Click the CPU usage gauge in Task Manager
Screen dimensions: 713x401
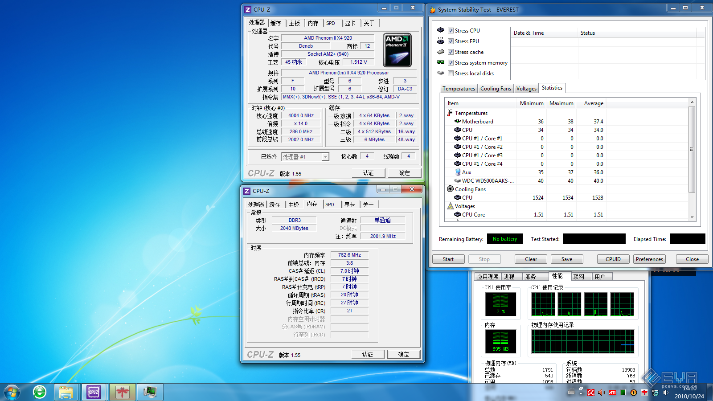(x=501, y=304)
